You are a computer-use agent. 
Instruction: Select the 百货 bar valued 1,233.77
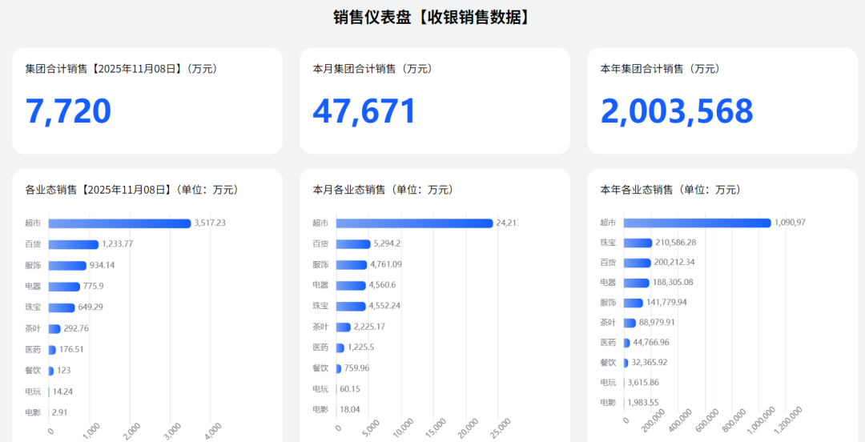click(73, 244)
